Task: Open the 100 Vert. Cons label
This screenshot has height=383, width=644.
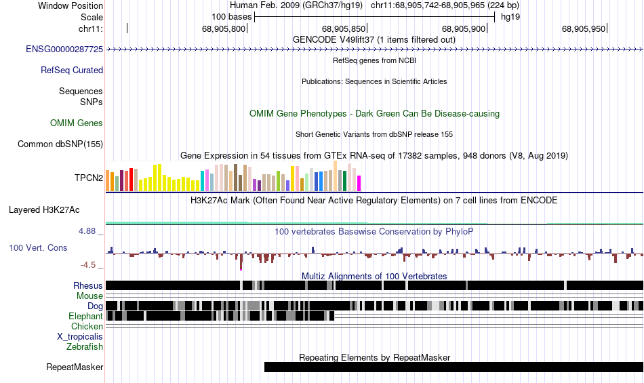Action: (38, 248)
